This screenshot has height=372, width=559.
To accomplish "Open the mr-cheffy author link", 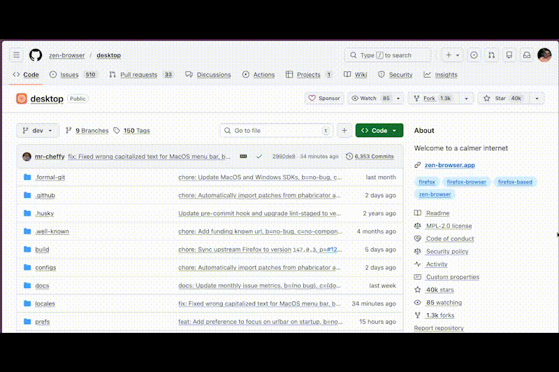I will (50, 156).
